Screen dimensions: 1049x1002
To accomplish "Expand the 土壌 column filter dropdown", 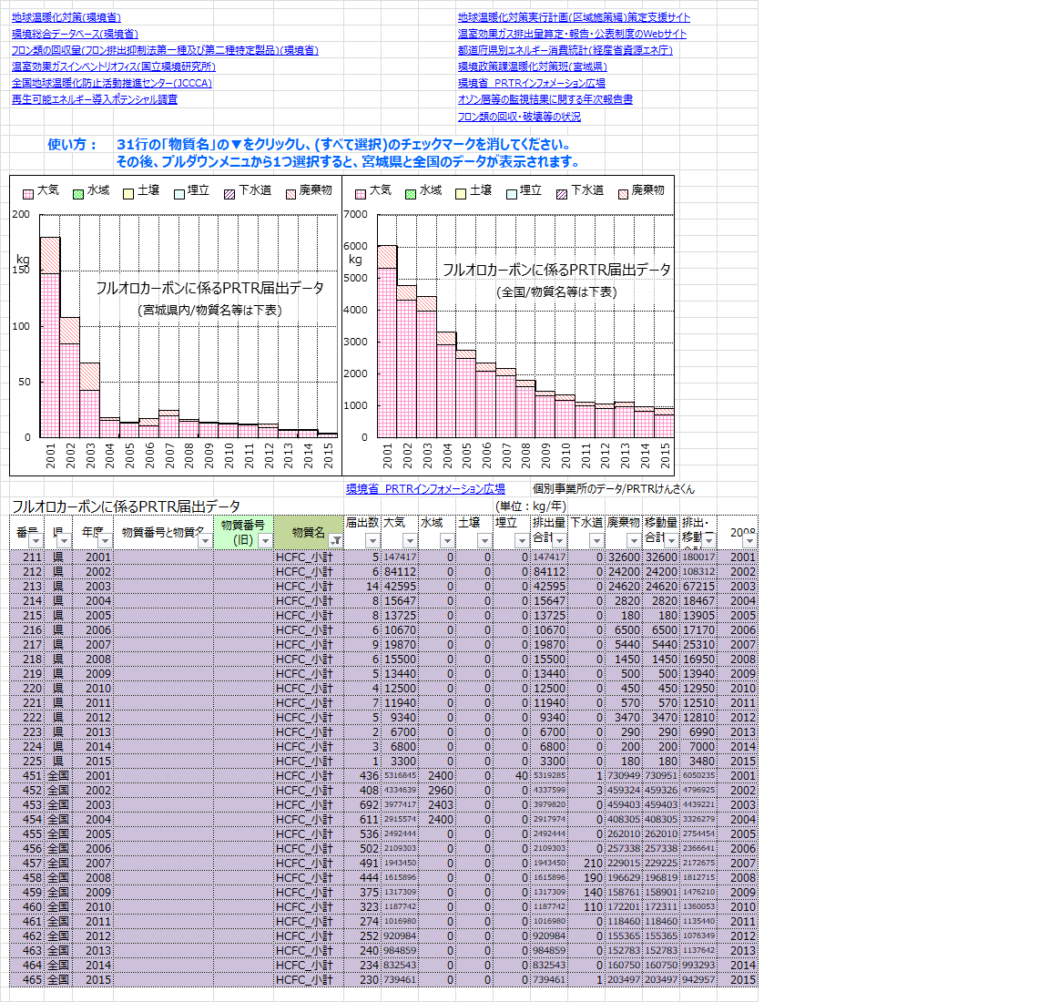I will coord(485,540).
